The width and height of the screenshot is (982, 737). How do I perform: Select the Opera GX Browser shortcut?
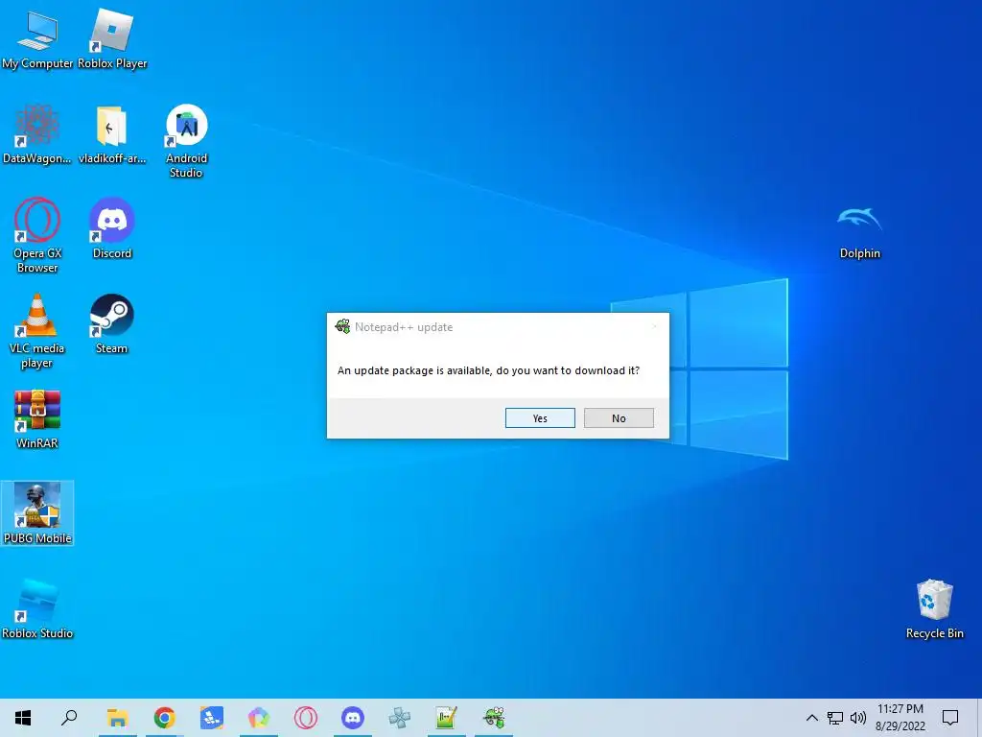(x=37, y=236)
